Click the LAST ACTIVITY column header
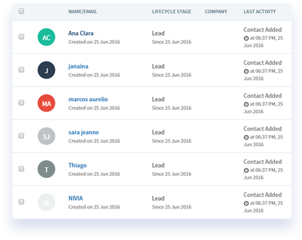Image resolution: width=302 pixels, height=240 pixels. click(x=259, y=12)
